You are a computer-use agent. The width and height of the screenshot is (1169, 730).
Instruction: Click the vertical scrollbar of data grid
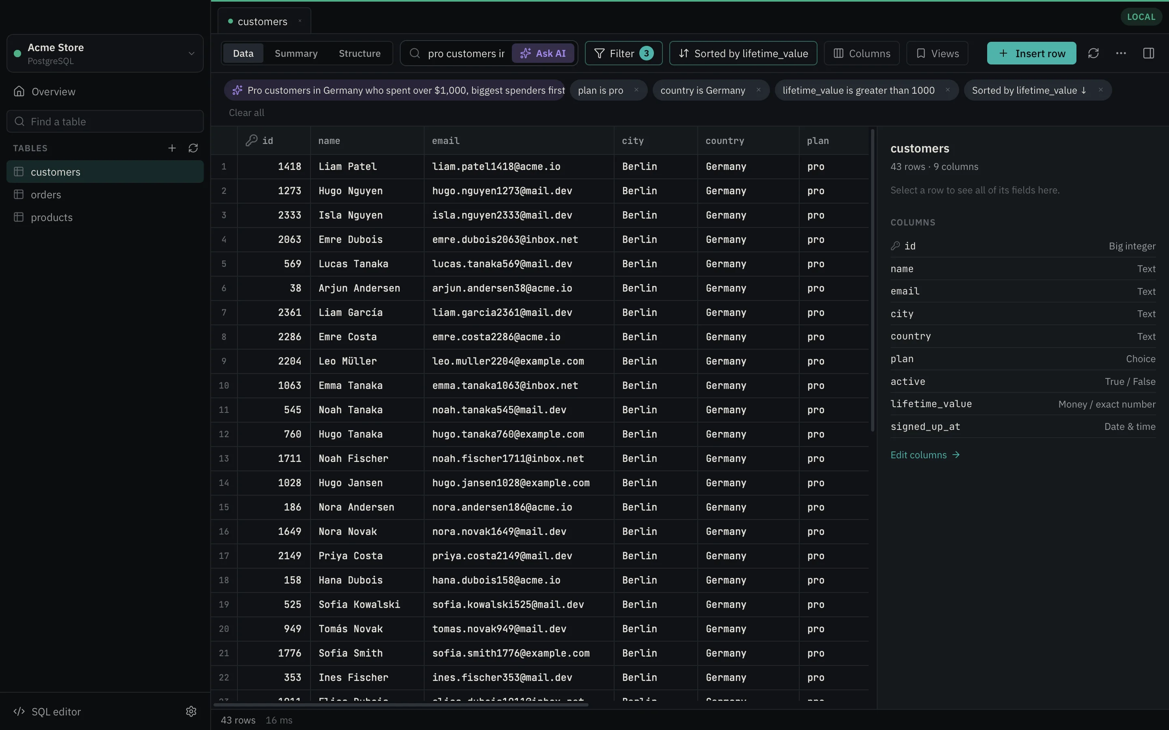pyautogui.click(x=872, y=280)
